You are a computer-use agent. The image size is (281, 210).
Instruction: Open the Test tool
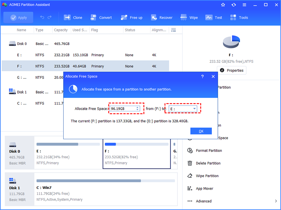pyautogui.click(x=214, y=18)
